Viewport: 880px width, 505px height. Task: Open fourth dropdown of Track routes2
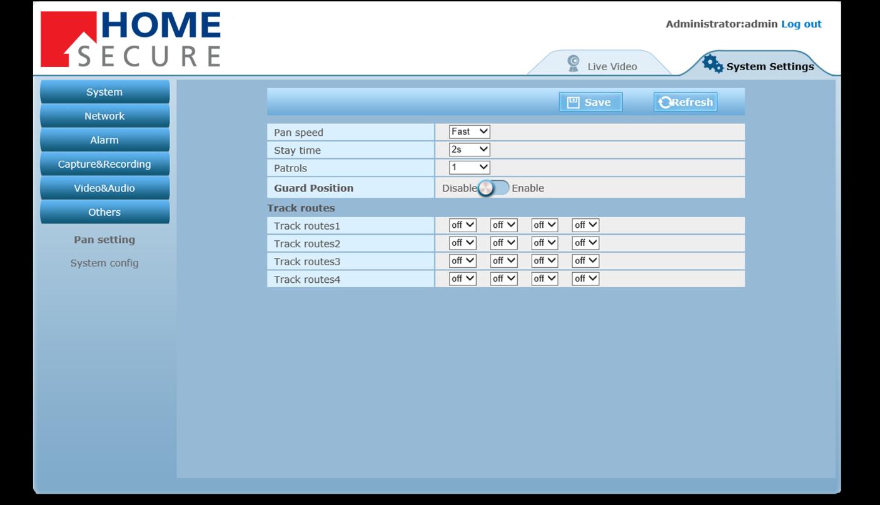(585, 243)
